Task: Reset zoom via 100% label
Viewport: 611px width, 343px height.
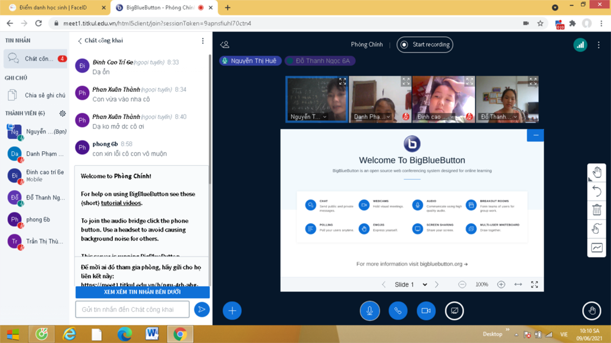Action: tap(482, 285)
